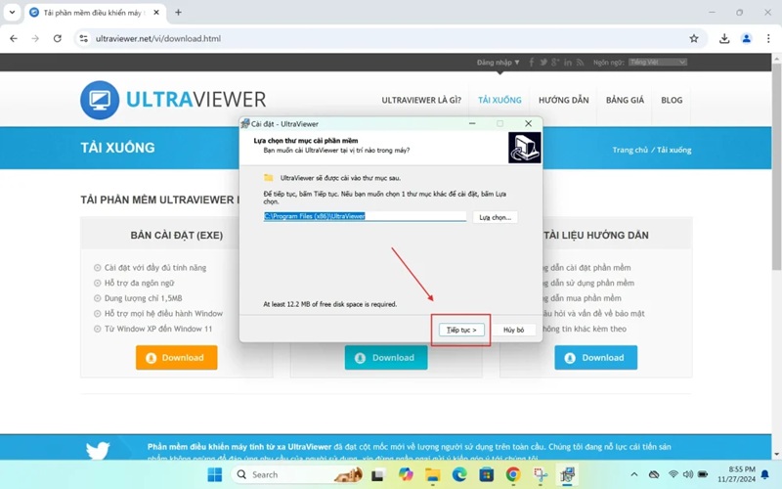Image resolution: width=782 pixels, height=489 pixels.
Task: Click the Hủy bỏ button
Action: 513,331
